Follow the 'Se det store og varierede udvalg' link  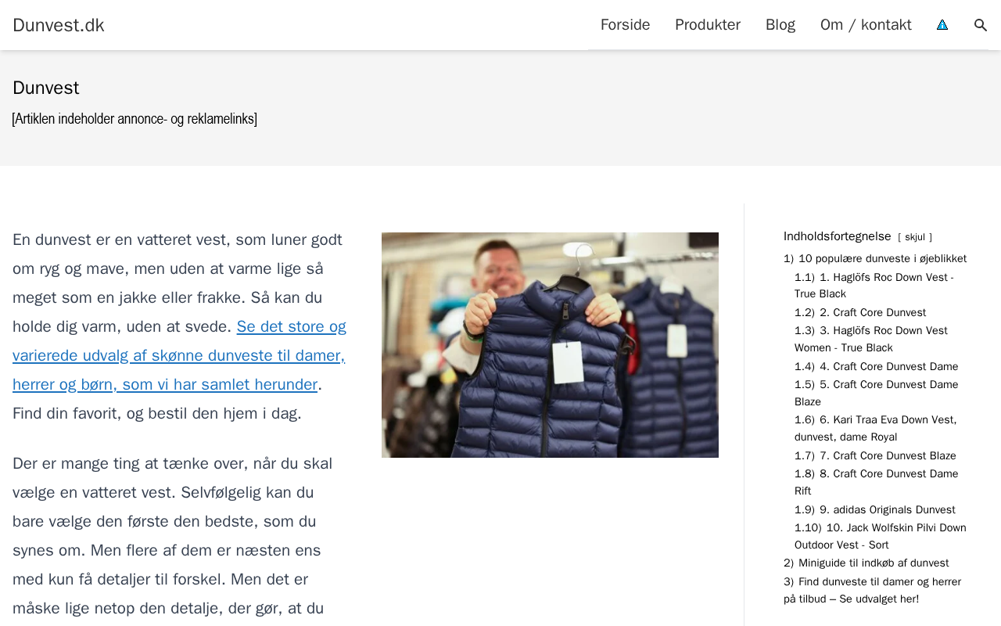179,355
